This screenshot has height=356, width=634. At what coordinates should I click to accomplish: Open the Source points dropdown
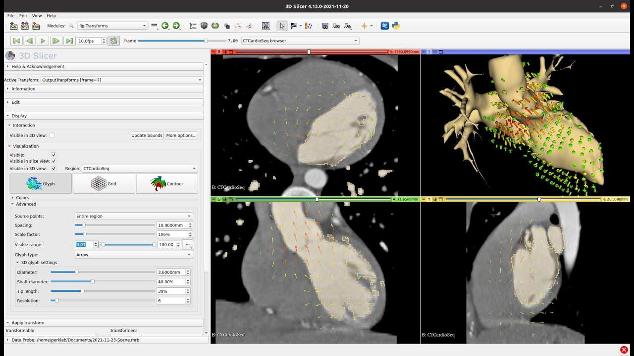133,216
